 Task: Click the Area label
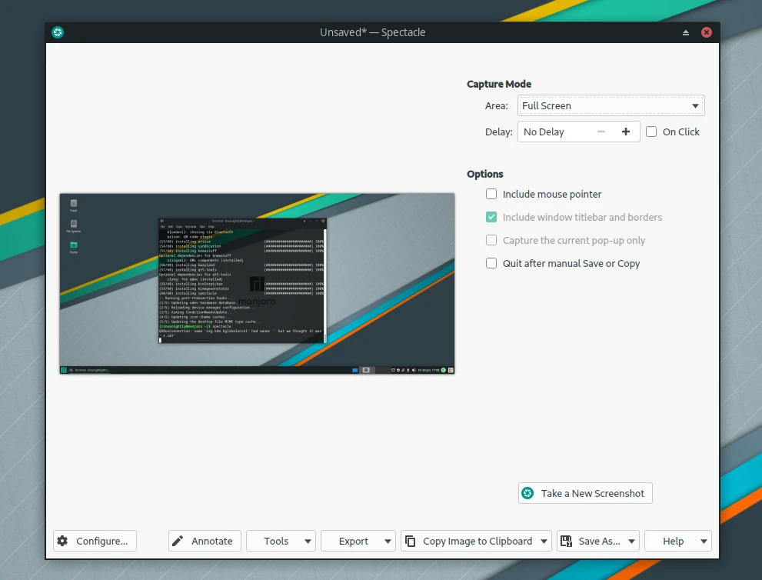[x=496, y=105]
